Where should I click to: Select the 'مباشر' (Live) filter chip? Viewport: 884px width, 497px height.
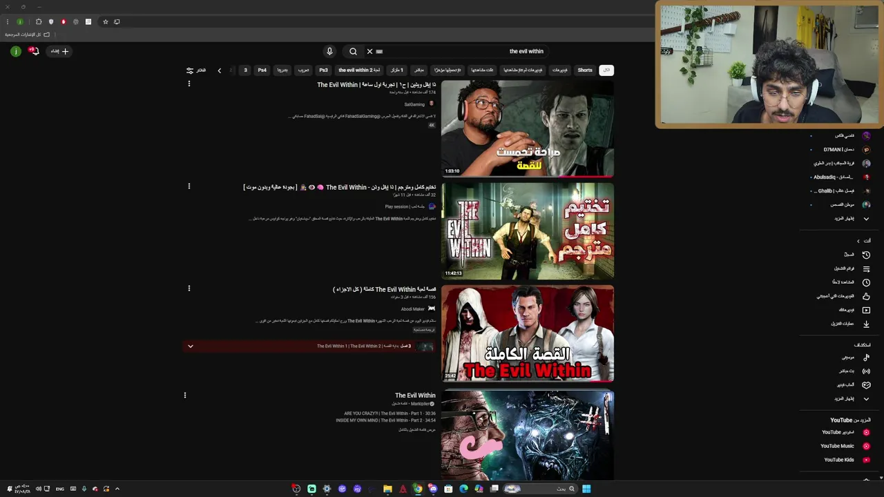click(419, 70)
